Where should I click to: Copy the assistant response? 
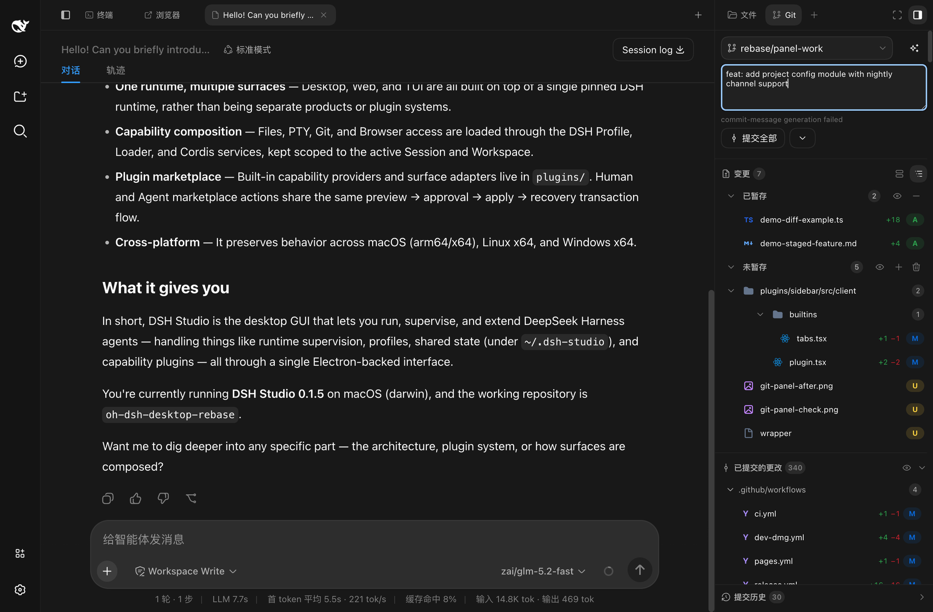108,498
